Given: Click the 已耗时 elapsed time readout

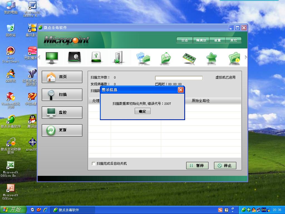Looking at the screenshot, I should pos(168,84).
